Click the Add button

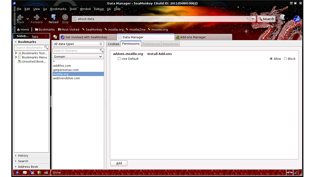(x=119, y=163)
